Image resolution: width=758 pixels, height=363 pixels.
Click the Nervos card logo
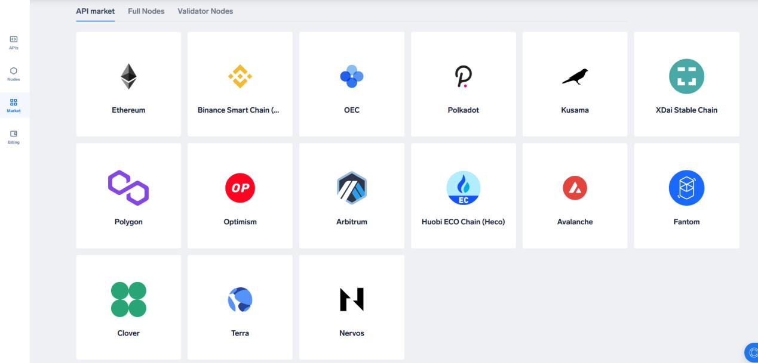coord(351,300)
